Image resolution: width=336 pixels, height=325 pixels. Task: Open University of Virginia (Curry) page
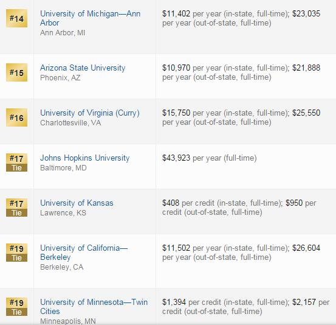(x=90, y=113)
